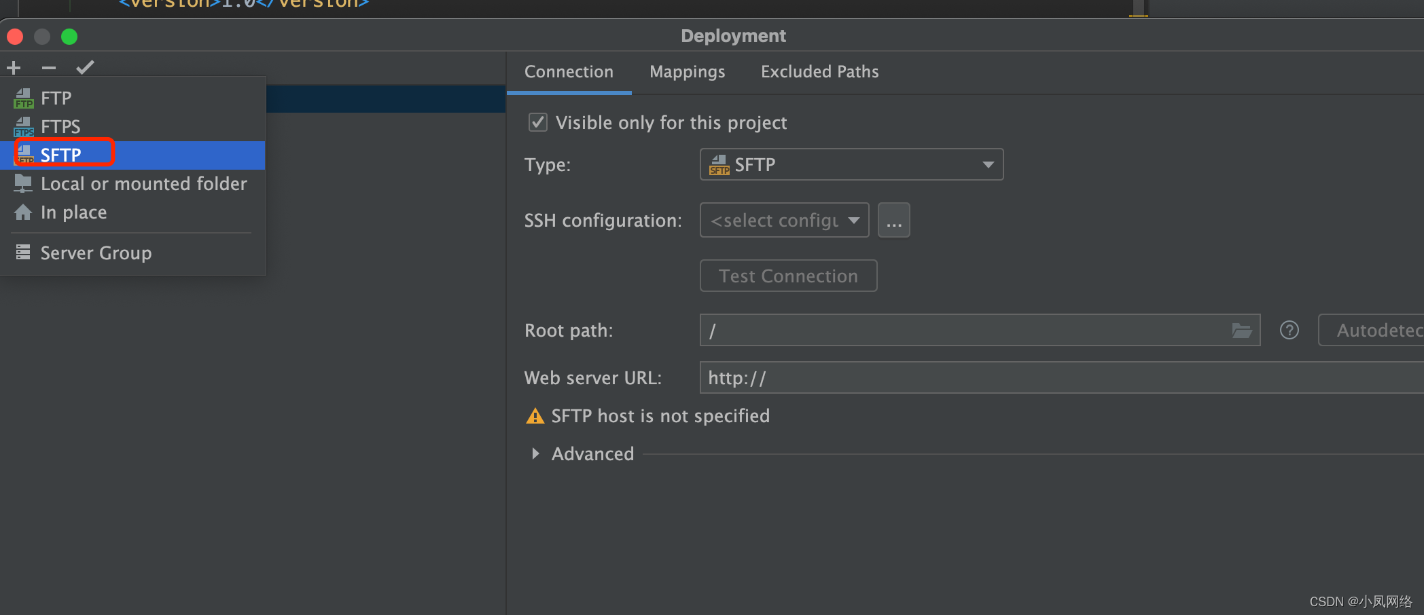The width and height of the screenshot is (1424, 615).
Task: Switch to the Mappings tab
Action: click(x=687, y=71)
